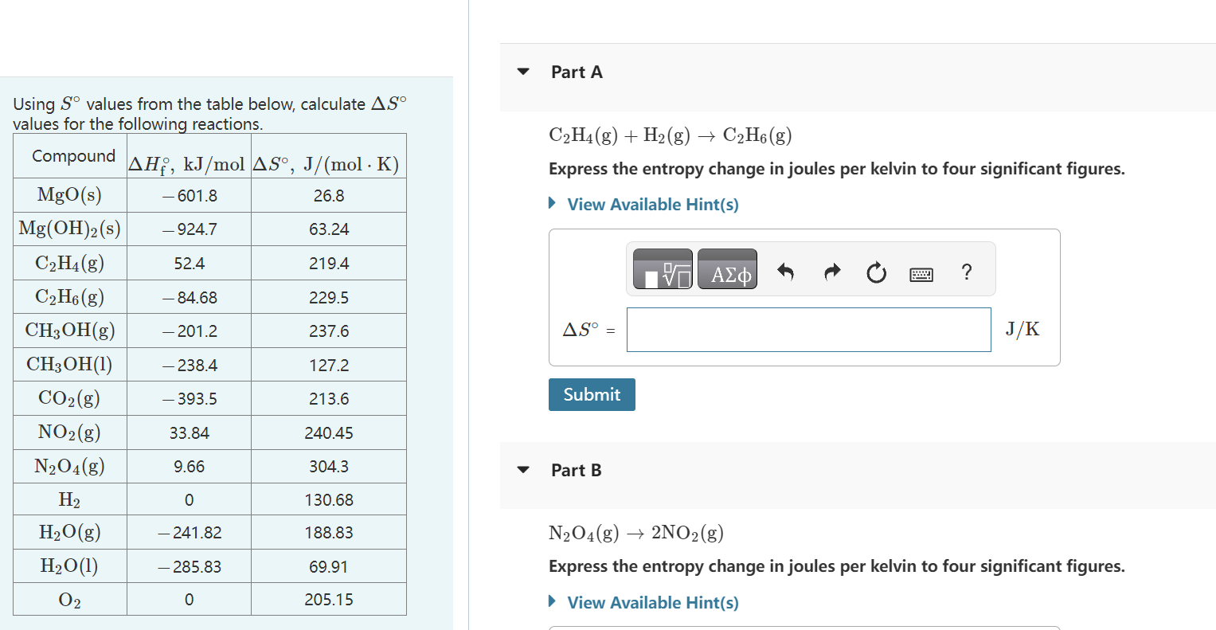Image resolution: width=1216 pixels, height=630 pixels.
Task: Click the question mark help icon
Action: pyautogui.click(x=966, y=272)
